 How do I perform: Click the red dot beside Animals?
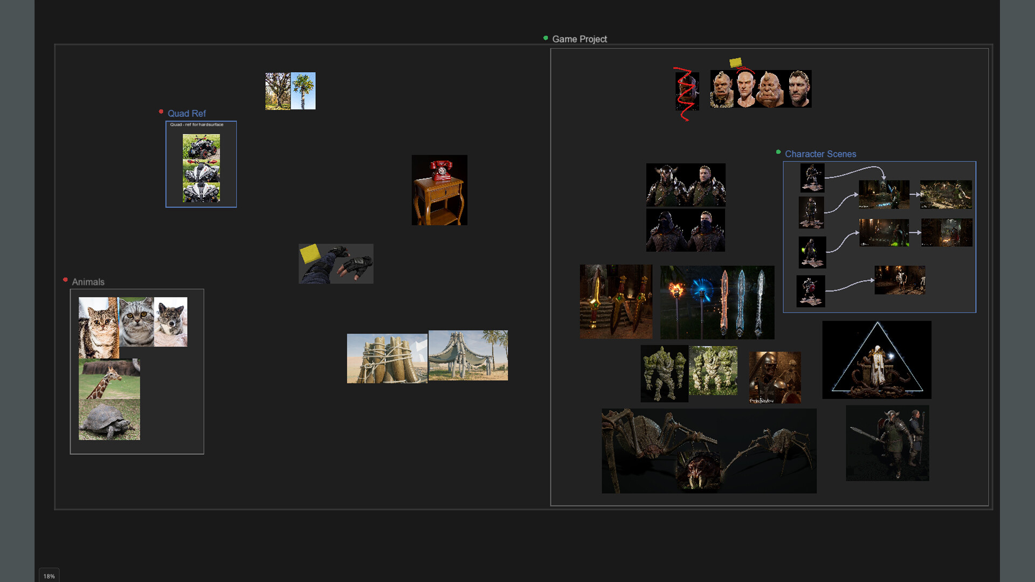point(65,280)
